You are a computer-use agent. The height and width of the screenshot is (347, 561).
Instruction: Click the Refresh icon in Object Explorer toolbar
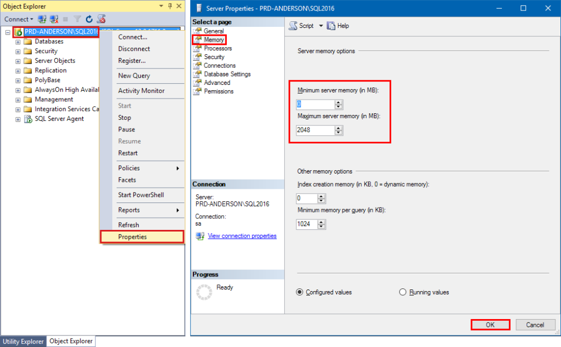(89, 19)
